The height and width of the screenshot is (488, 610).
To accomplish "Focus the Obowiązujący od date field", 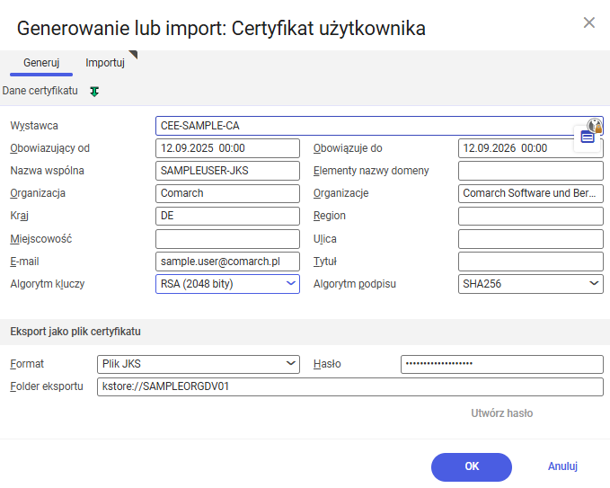I will (x=226, y=148).
